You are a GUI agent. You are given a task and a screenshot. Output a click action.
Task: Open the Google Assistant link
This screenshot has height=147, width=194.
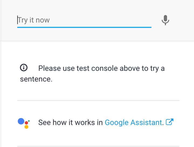coord(133,123)
